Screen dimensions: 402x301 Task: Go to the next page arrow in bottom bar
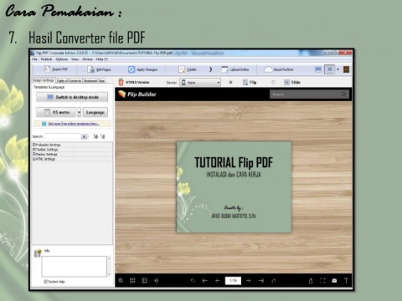click(249, 281)
